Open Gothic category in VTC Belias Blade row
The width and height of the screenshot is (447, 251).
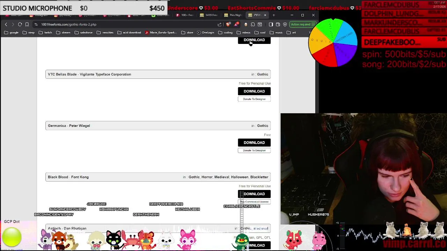(263, 74)
